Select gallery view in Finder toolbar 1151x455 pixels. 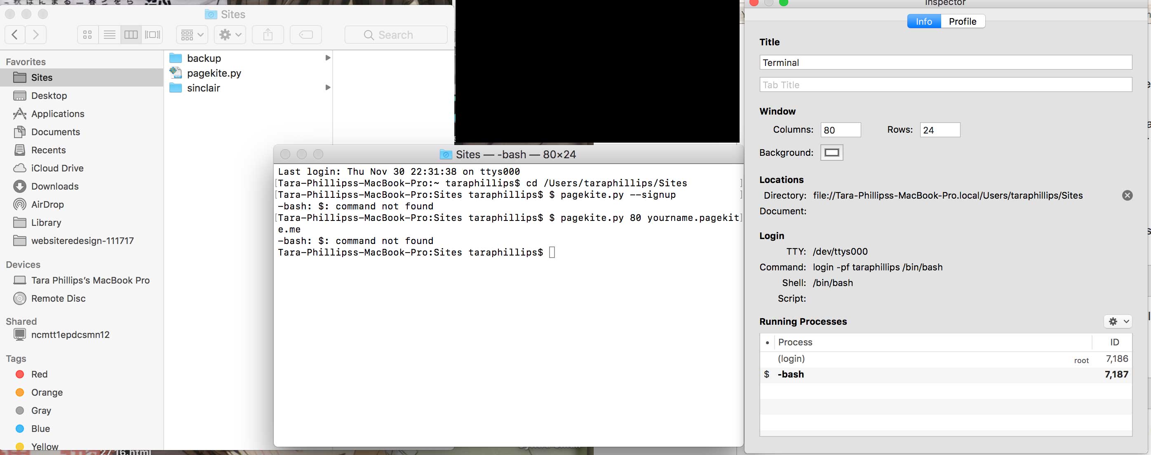tap(153, 35)
